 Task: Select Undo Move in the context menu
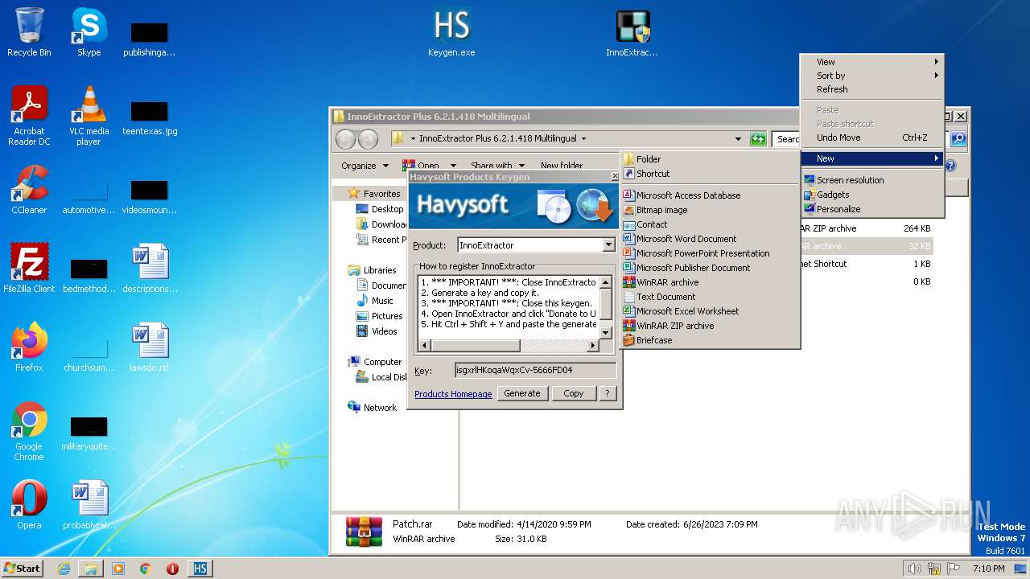[872, 138]
